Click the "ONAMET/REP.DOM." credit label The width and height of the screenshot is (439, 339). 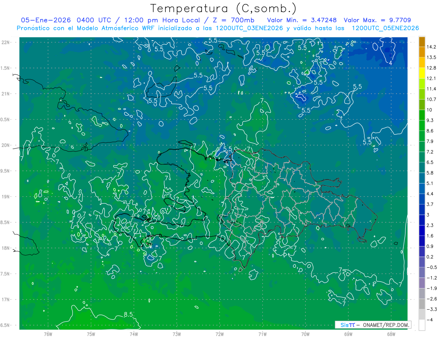point(386,325)
